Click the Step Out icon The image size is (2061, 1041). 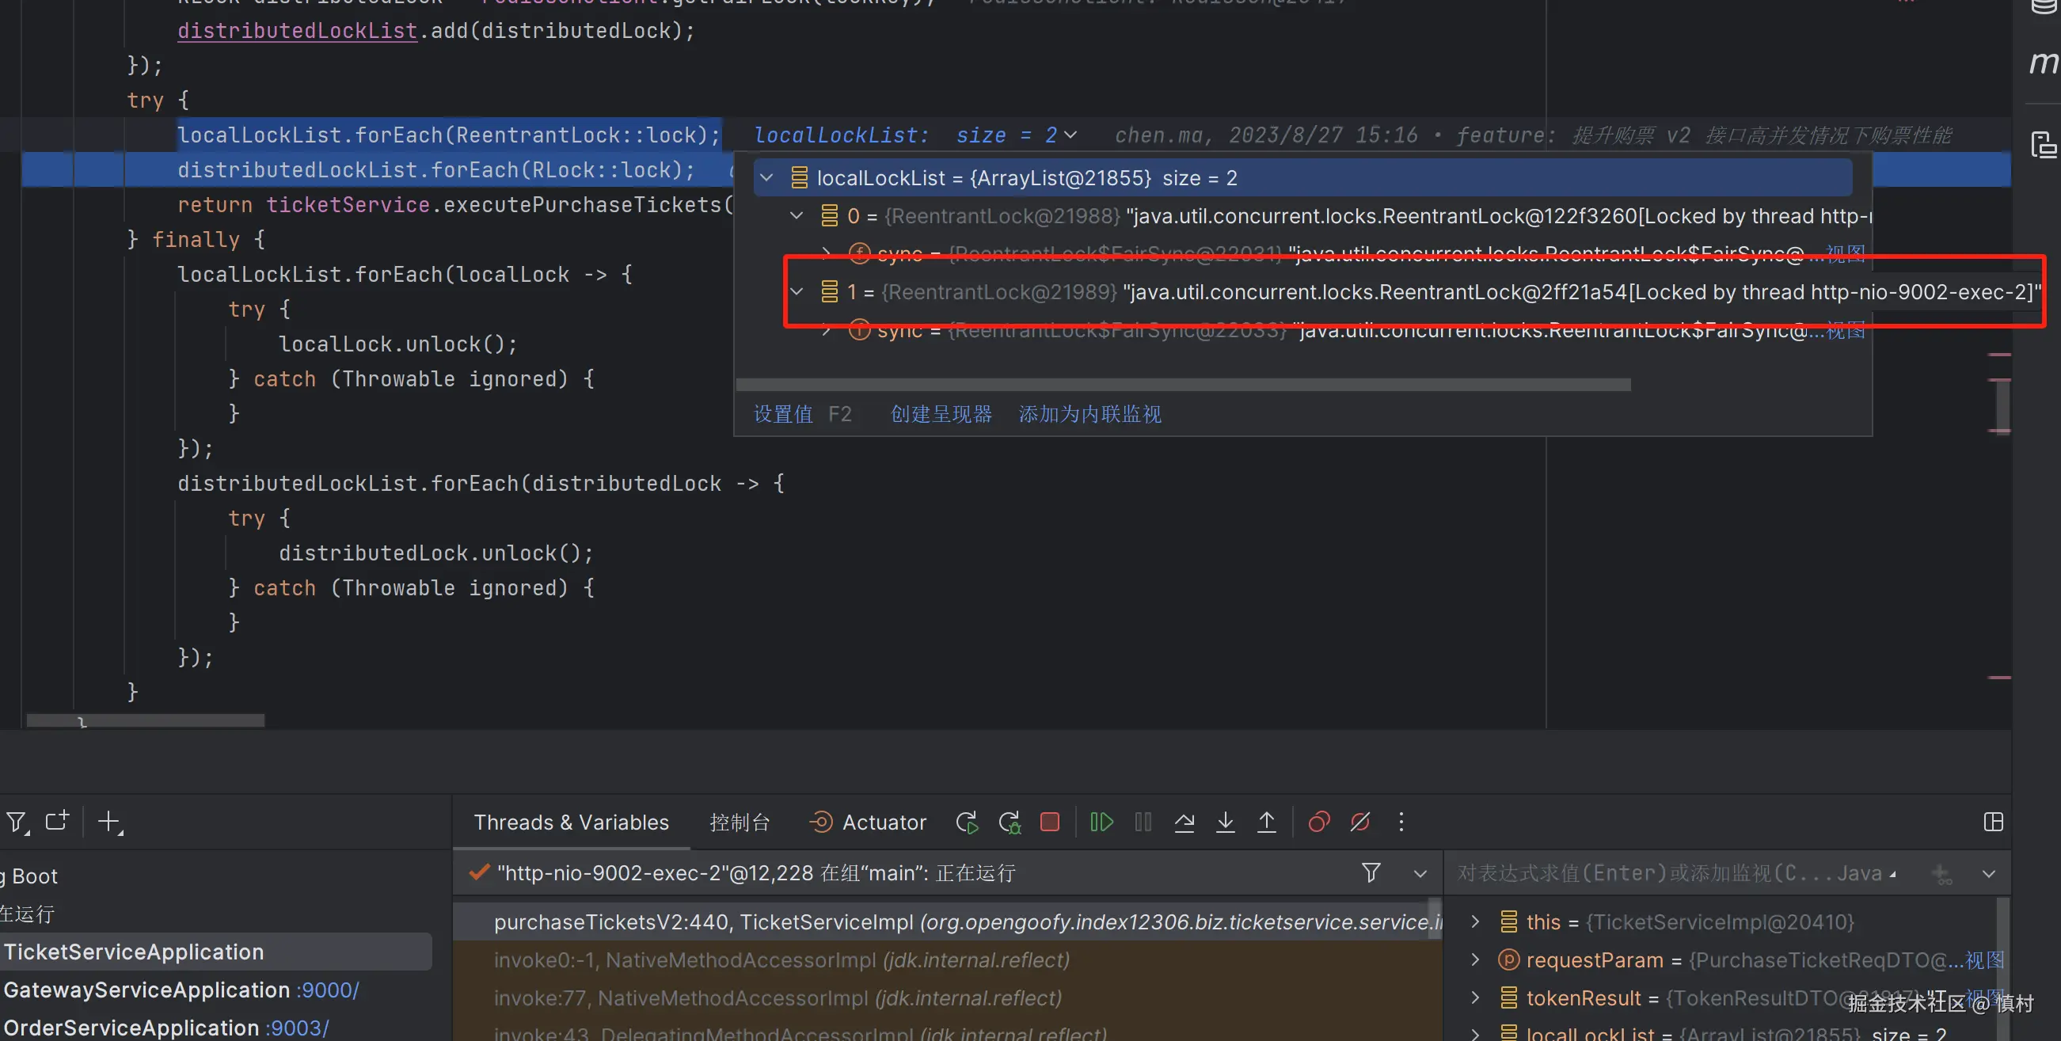click(1267, 822)
